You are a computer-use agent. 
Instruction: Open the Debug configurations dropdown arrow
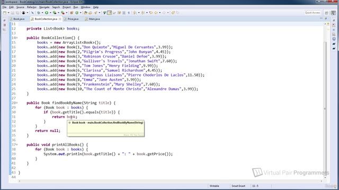[42, 13]
